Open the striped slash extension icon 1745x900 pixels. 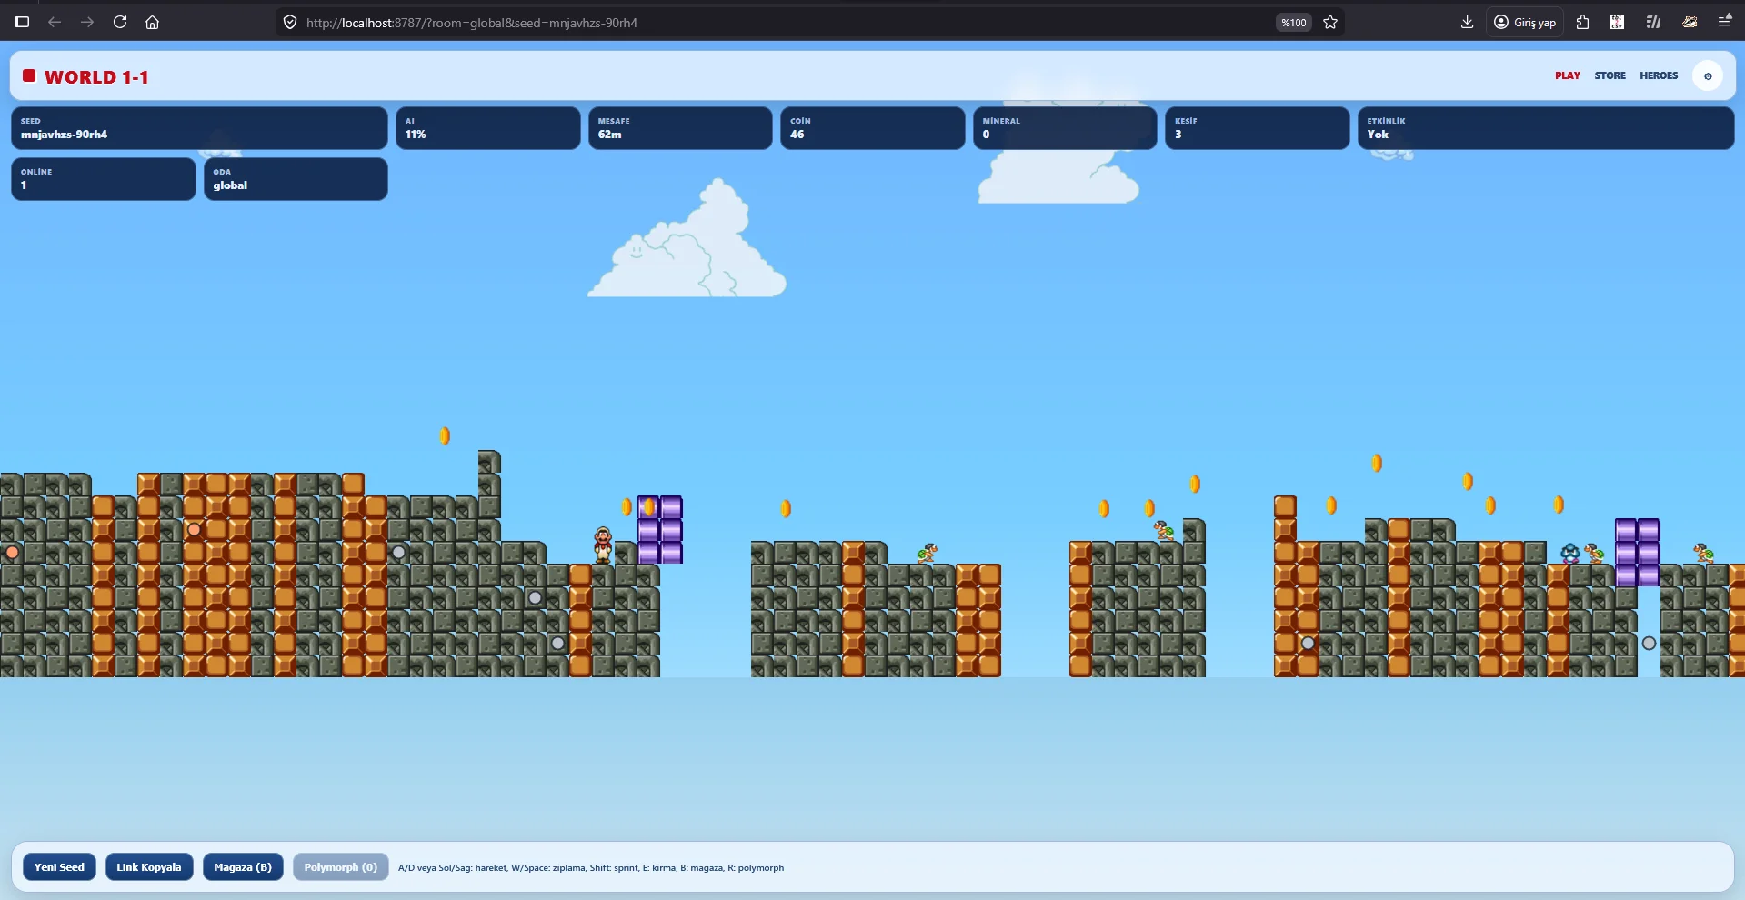click(x=1653, y=22)
